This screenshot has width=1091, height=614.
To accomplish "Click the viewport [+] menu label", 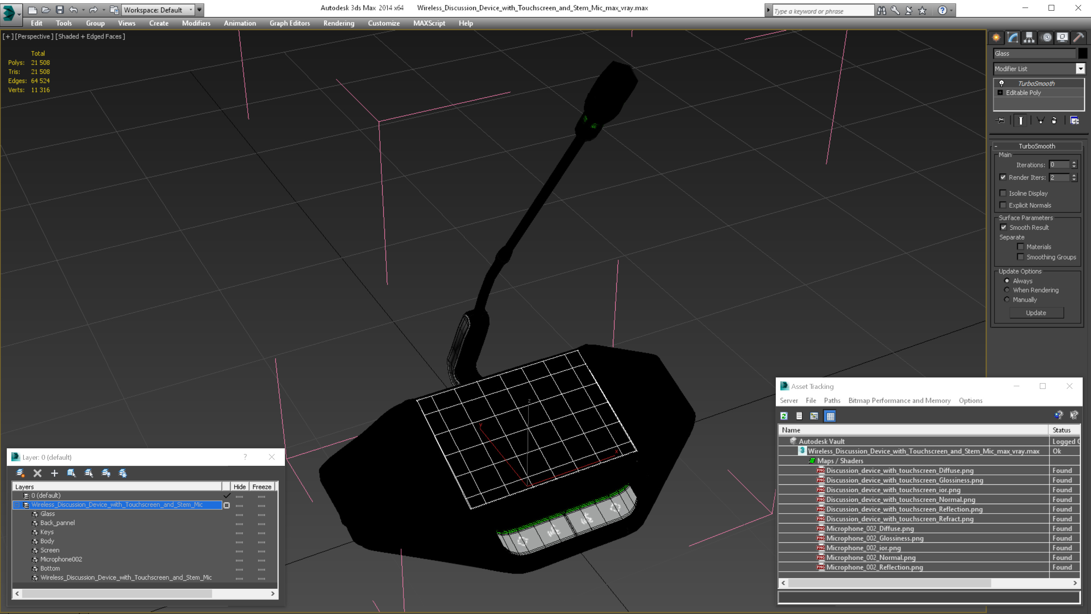I will pyautogui.click(x=8, y=36).
